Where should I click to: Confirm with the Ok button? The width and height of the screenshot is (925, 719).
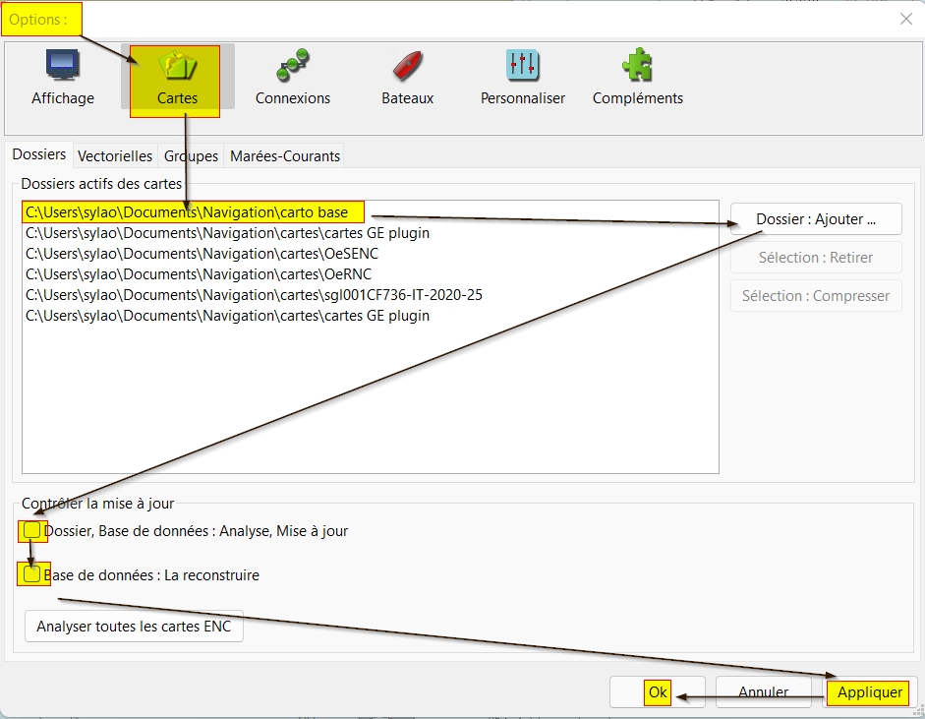click(658, 691)
